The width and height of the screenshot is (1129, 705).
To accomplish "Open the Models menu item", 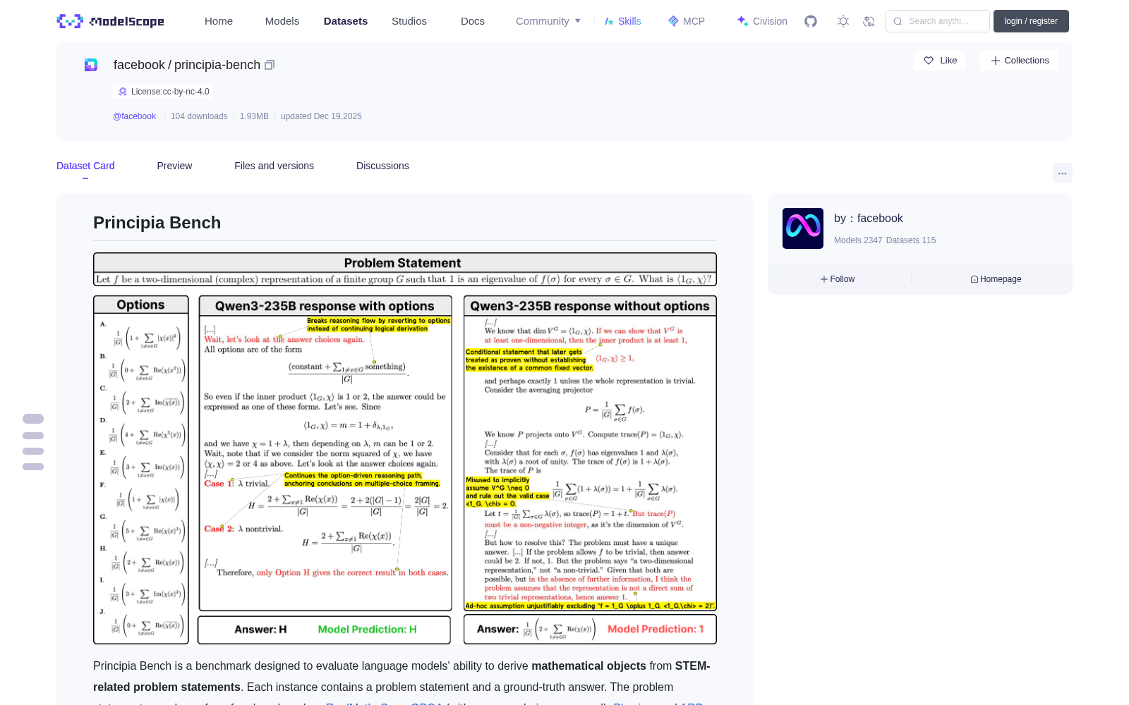I will click(x=282, y=21).
